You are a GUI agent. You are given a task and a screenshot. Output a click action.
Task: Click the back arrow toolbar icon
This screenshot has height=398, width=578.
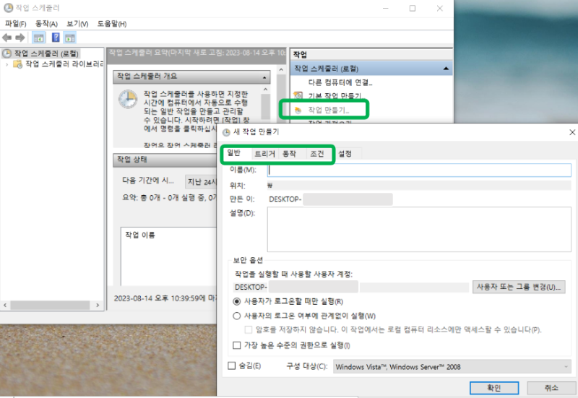7,38
